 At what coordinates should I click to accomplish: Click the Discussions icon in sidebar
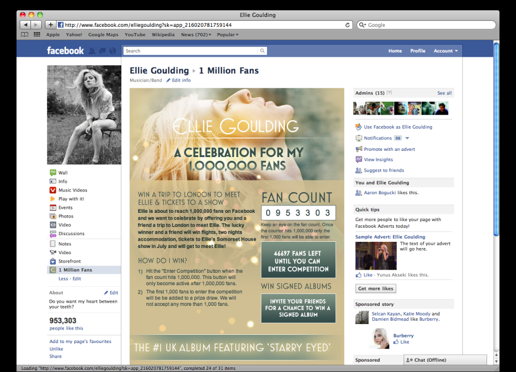(x=53, y=234)
